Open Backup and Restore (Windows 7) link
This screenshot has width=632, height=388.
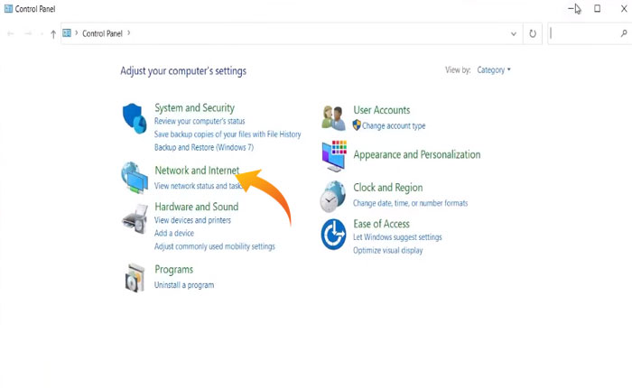[x=204, y=147]
